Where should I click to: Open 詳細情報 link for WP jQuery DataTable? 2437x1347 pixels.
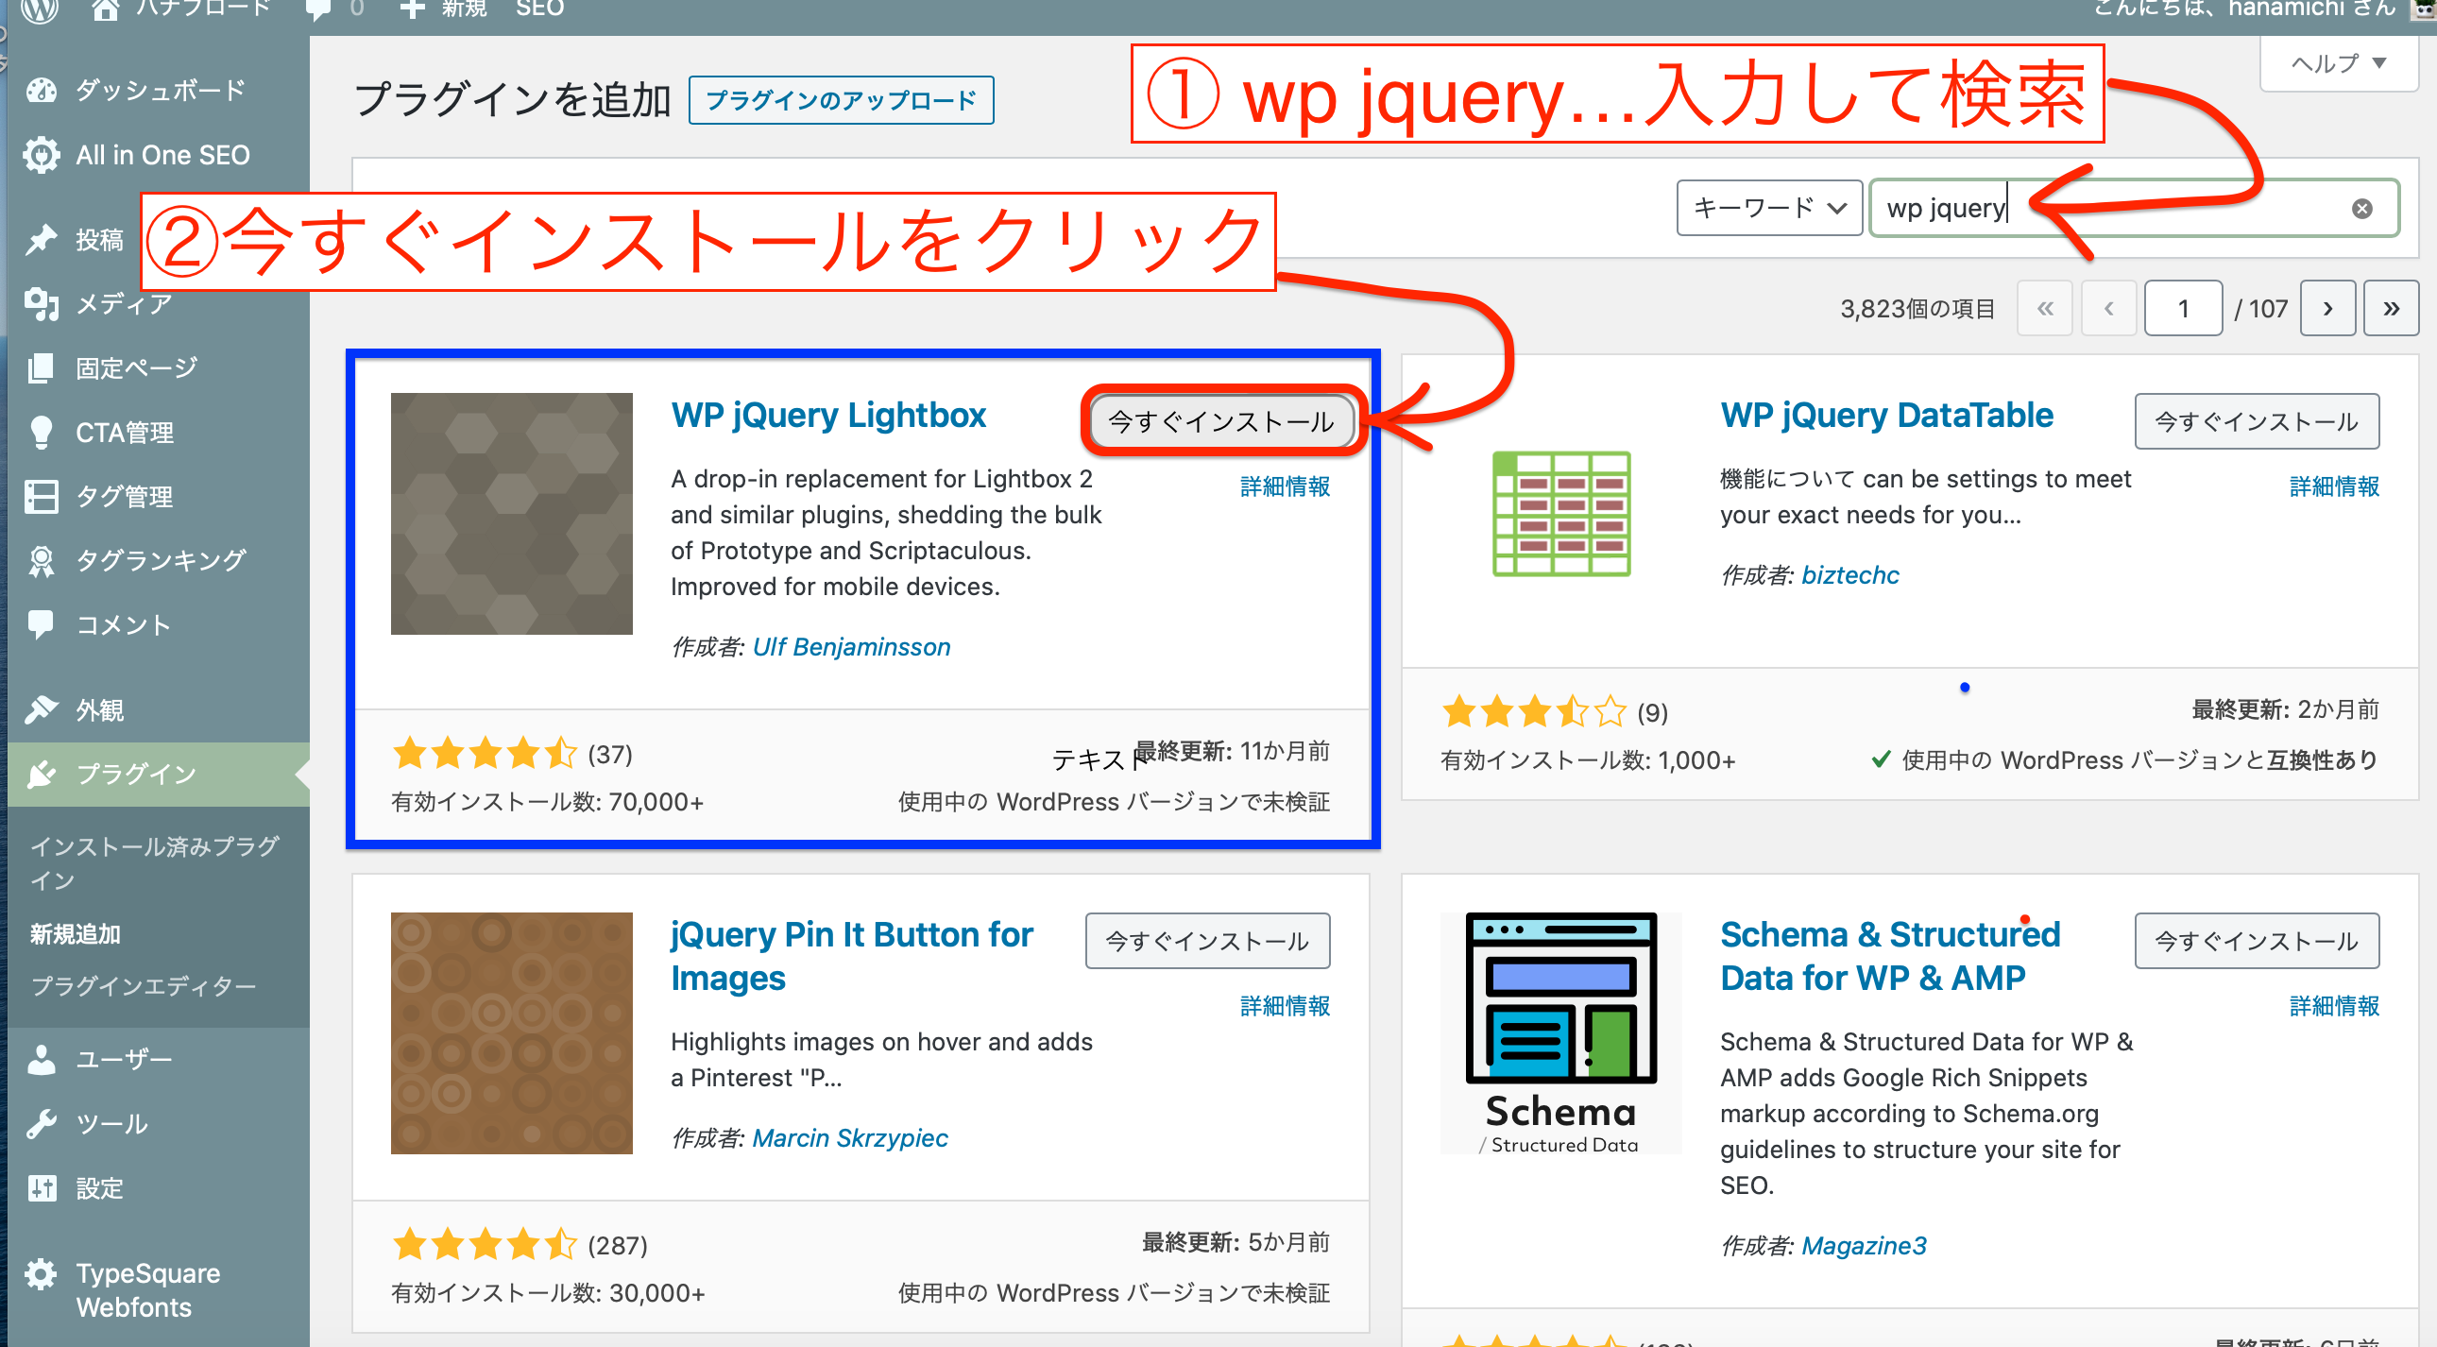point(2333,486)
